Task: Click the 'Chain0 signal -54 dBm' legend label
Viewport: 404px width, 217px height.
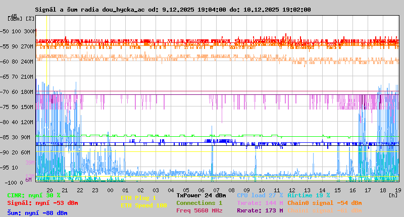Action: [x=325, y=203]
